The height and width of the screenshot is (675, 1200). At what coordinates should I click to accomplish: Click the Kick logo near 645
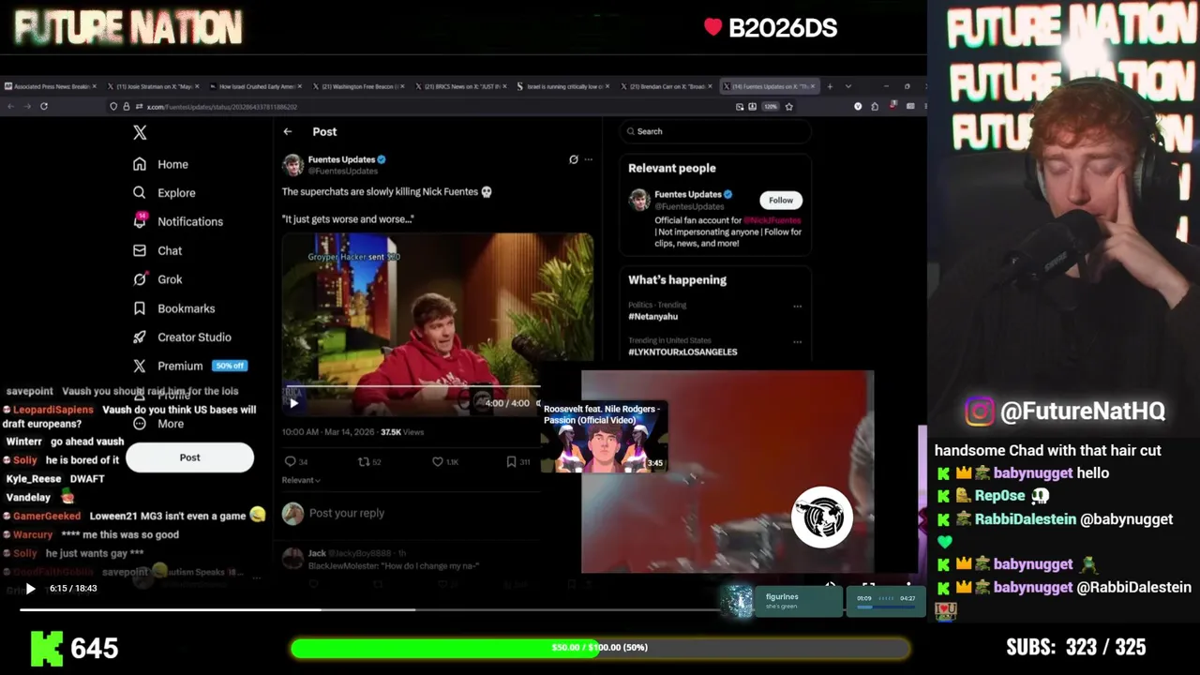[47, 648]
